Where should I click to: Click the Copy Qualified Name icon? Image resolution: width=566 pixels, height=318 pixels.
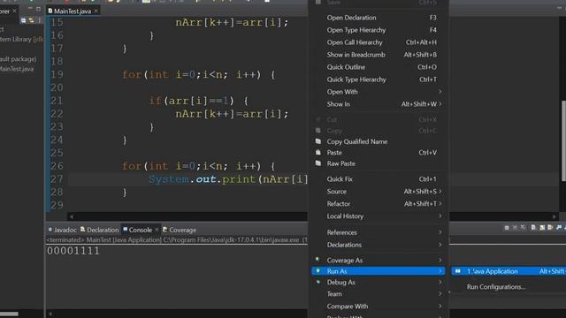pyautogui.click(x=318, y=141)
